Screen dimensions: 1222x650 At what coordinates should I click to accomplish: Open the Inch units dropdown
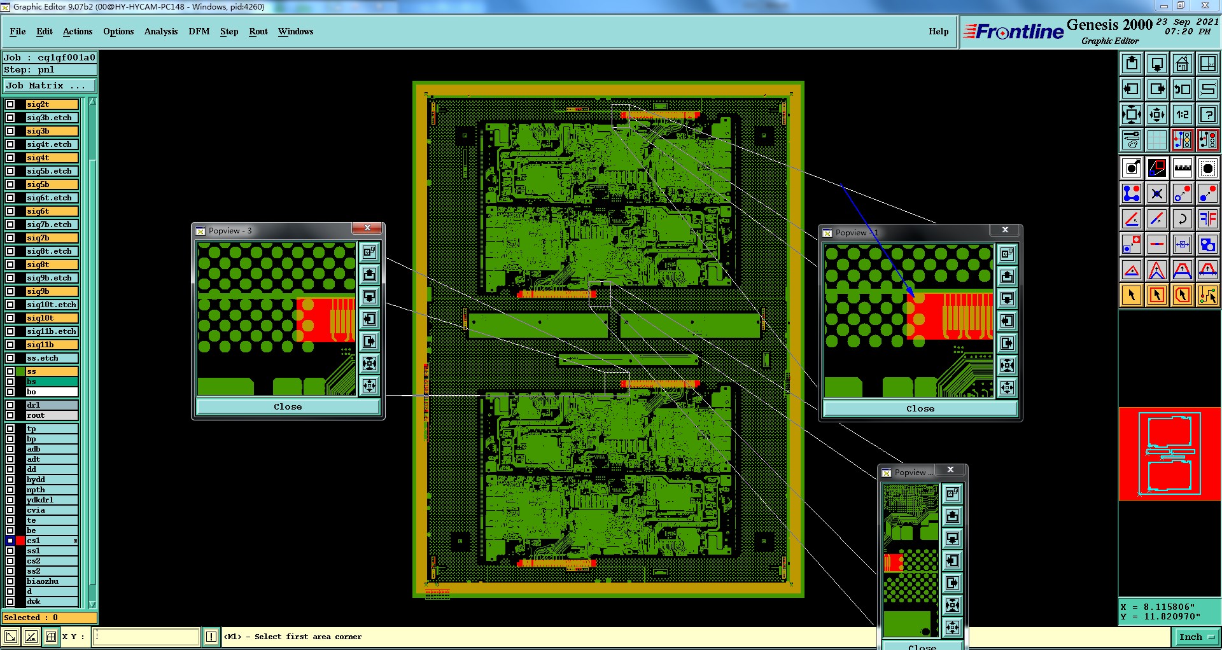coord(1197,637)
